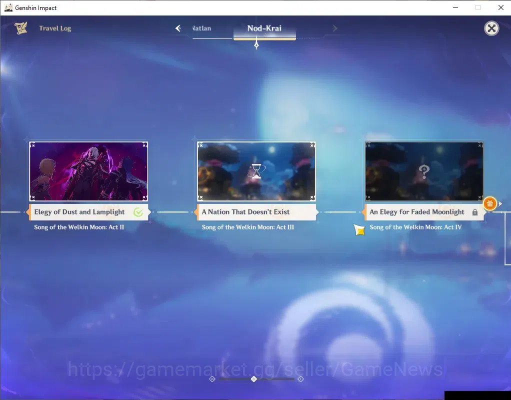The width and height of the screenshot is (511, 400).
Task: Go to previous region with left arrow
Action: 178,28
